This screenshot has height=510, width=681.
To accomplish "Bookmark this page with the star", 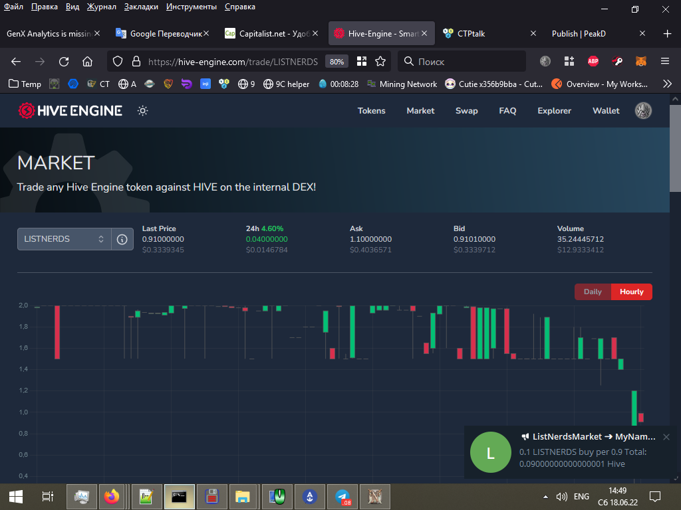I will click(380, 62).
